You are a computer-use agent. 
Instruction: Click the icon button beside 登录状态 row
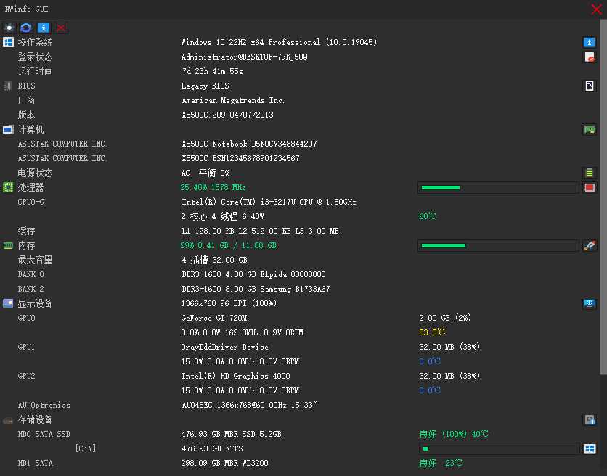(x=590, y=57)
